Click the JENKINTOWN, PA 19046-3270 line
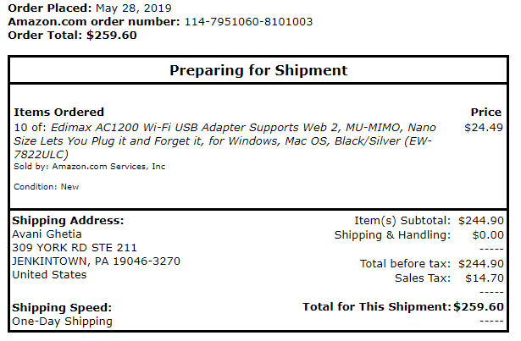521x341 pixels. click(x=96, y=261)
